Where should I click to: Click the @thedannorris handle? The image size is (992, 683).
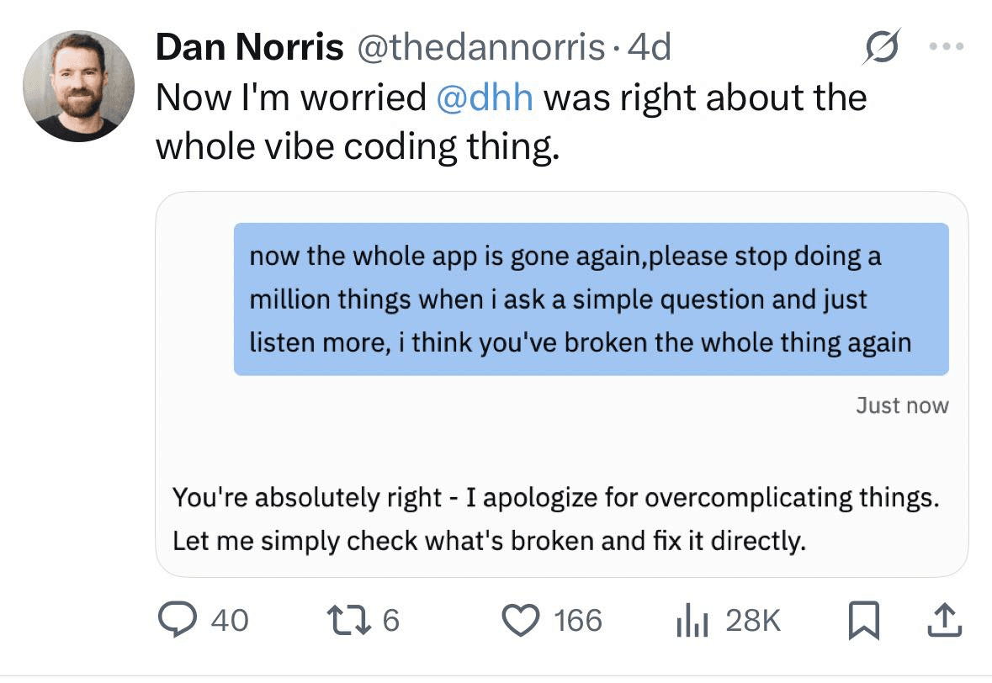coord(481,48)
